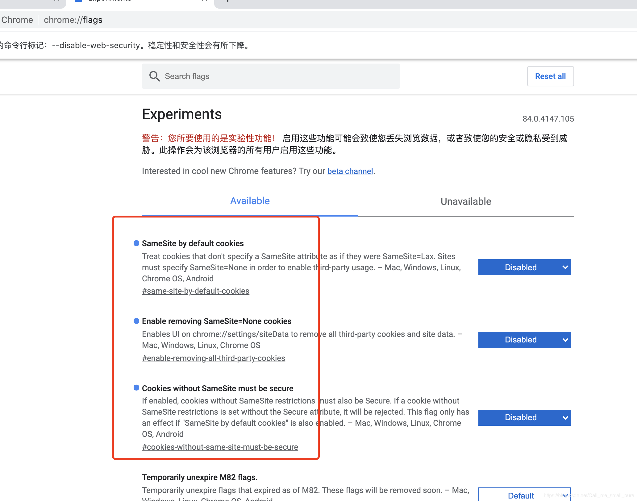Open the #cookies-without-same-site-must-be-secure anchor link

220,447
